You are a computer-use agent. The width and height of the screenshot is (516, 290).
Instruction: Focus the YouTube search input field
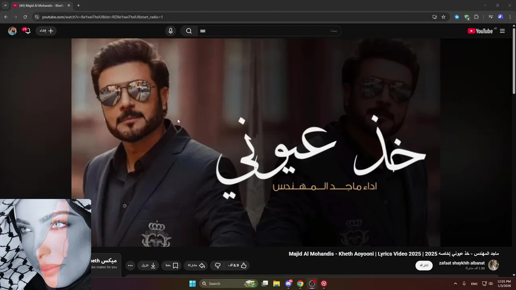269,31
